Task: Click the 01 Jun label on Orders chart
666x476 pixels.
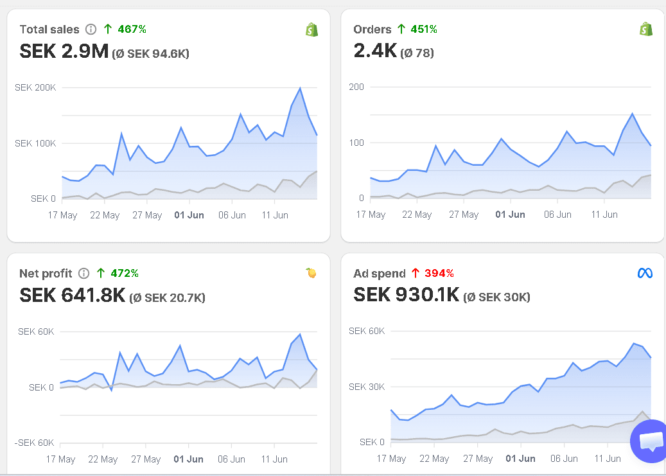Action: click(x=510, y=215)
